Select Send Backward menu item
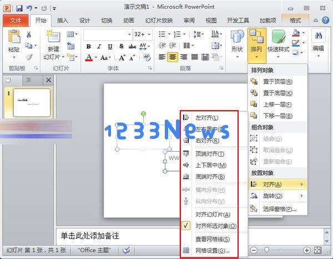The height and width of the screenshot is (259, 333). coord(278,116)
